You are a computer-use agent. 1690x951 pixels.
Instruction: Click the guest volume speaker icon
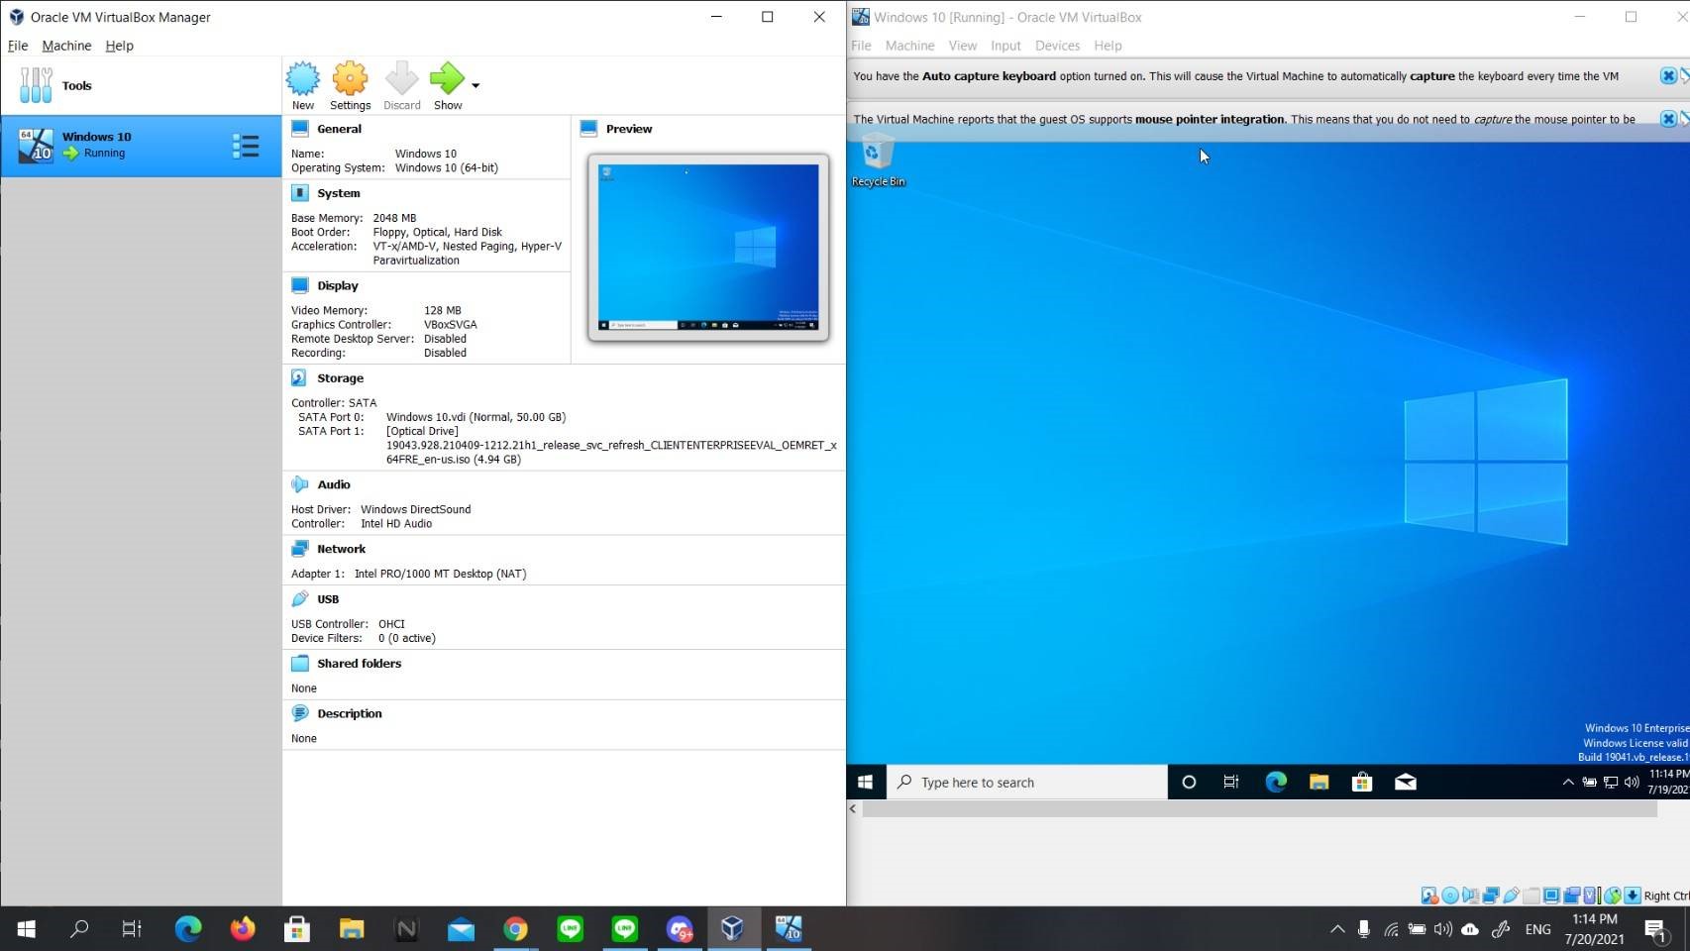[1632, 783]
